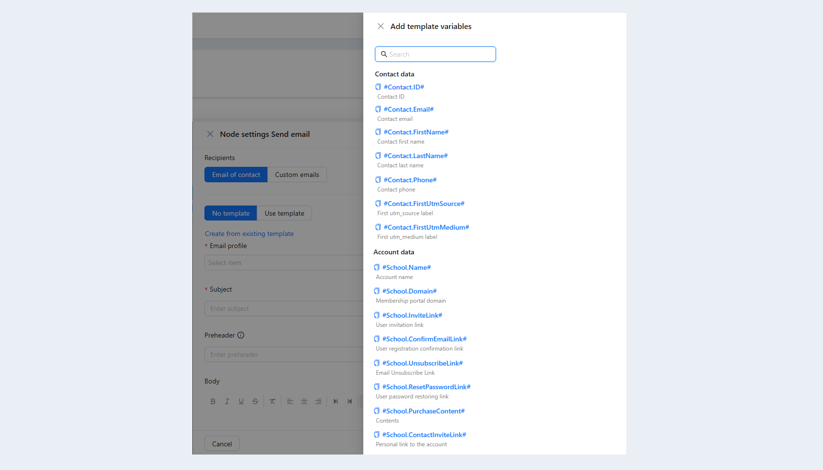This screenshot has width=823, height=470.
Task: Select the Email of contact option
Action: click(236, 175)
